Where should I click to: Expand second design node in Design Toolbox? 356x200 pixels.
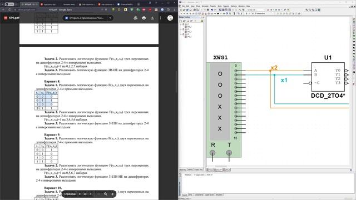coord(181,29)
